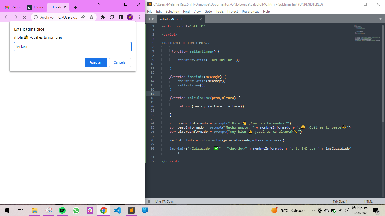385x216 pixels.
Task: Click Chrome's forward arrow
Action: click(x=16, y=17)
